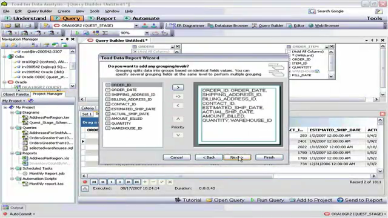The height and width of the screenshot is (218, 388).
Task: Launch Query Builder from the main toolbar
Action: pyautogui.click(x=267, y=25)
